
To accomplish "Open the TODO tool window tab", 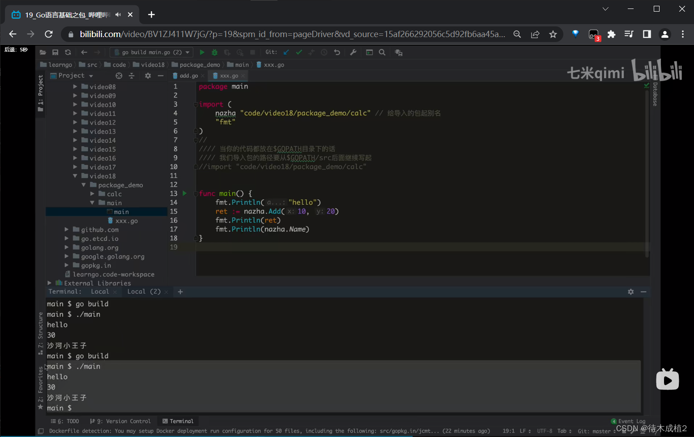I will tap(65, 421).
